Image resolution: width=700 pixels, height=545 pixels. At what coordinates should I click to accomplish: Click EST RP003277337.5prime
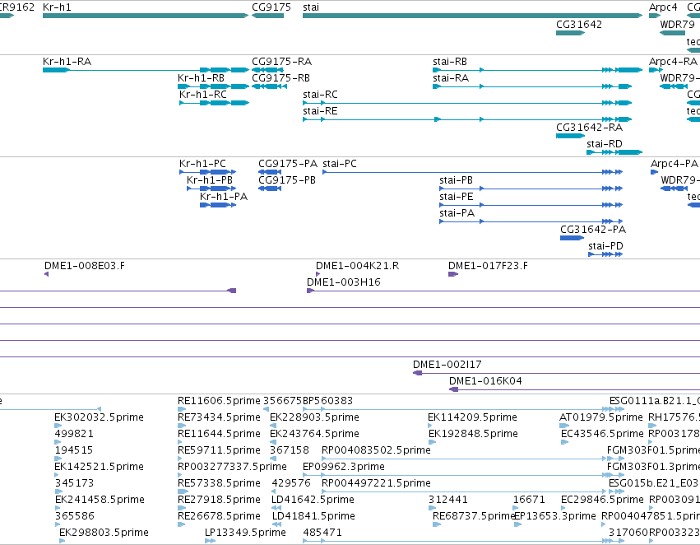(180, 475)
